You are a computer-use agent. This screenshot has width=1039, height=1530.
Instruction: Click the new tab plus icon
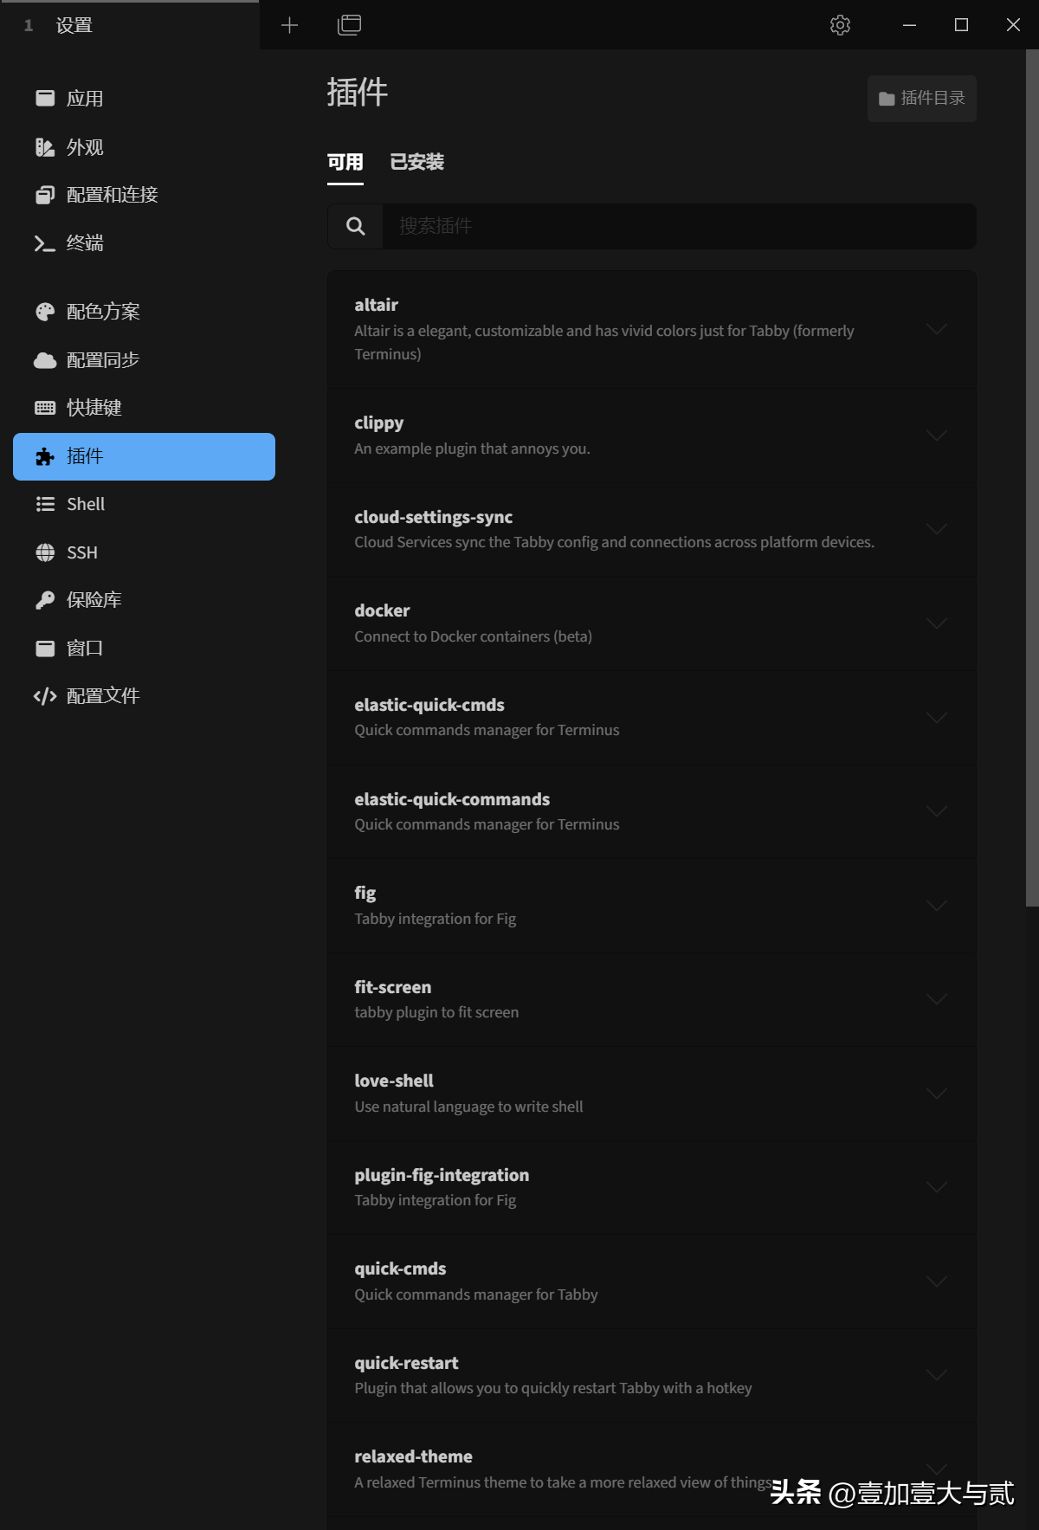[289, 25]
